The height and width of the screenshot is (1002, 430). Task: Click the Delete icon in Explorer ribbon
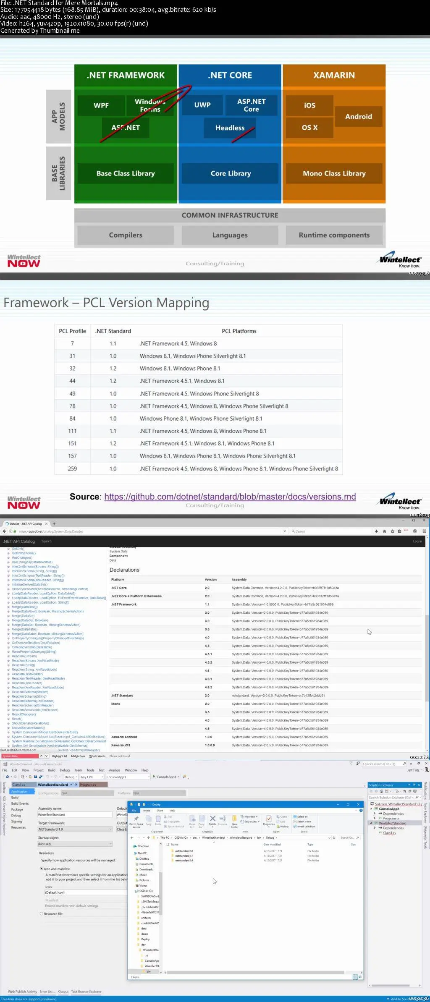pyautogui.click(x=212, y=821)
